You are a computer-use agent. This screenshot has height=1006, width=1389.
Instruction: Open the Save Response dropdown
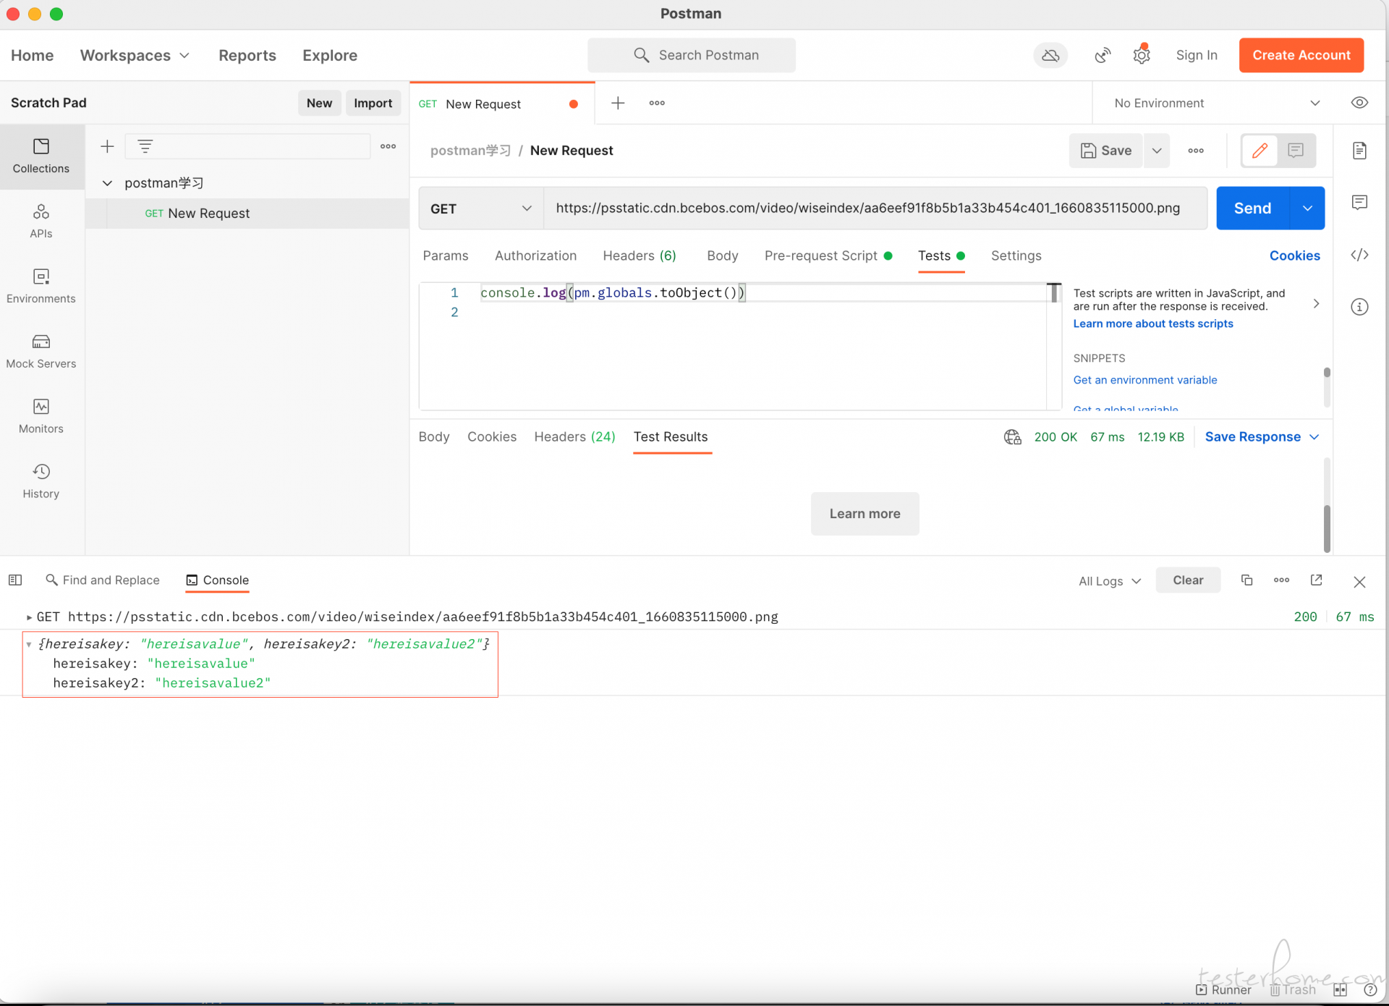tap(1262, 437)
